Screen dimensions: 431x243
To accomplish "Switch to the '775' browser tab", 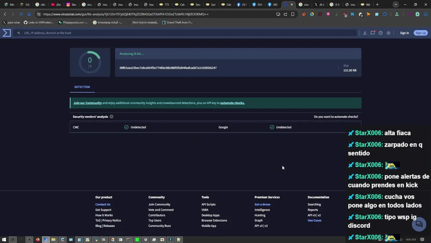I will [x=164, y=5].
